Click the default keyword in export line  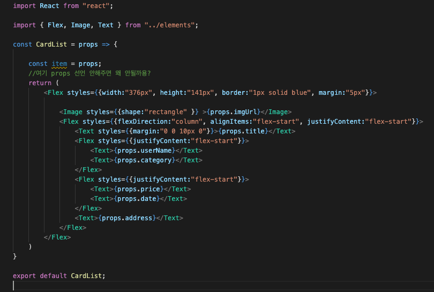(x=54, y=276)
